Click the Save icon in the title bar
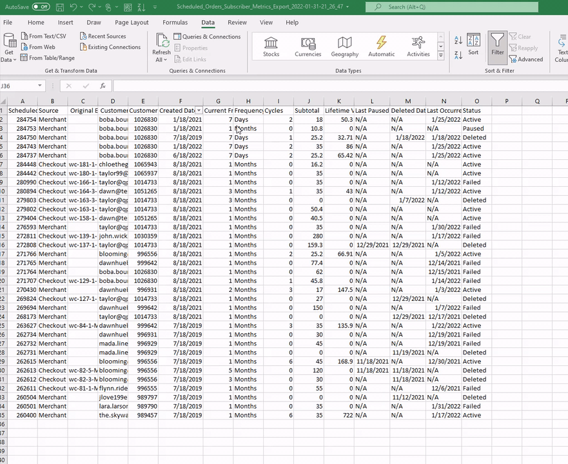This screenshot has height=464, width=568. click(x=60, y=7)
